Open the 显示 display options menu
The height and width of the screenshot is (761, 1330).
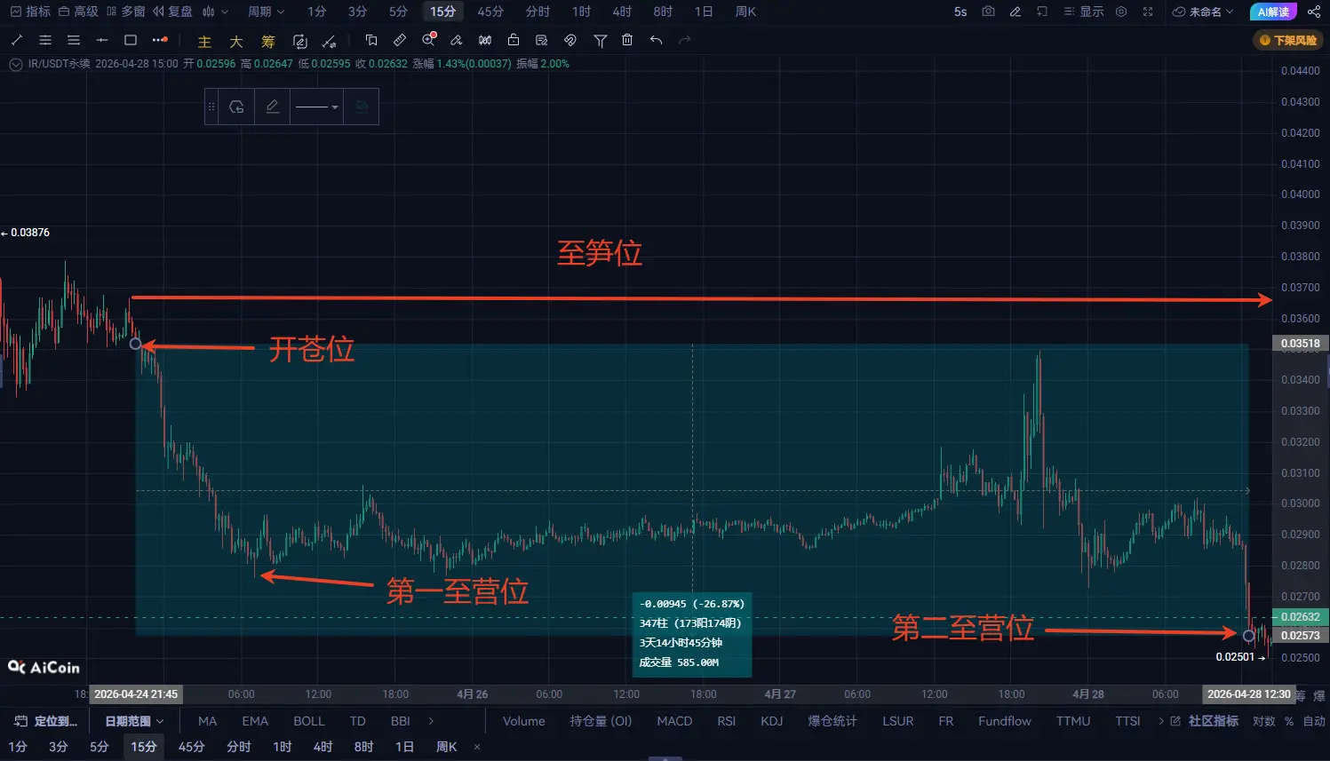click(x=1084, y=12)
